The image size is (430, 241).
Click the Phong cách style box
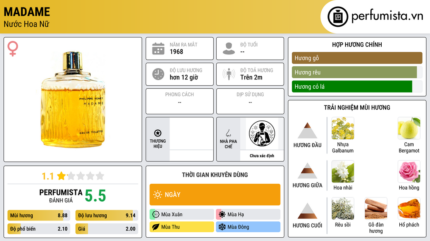180,101
